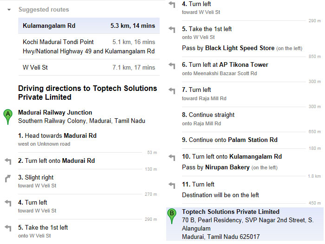The image size is (325, 244).
Task: Select the Kochi Madurai Tondi Point route
Action: pos(88,46)
